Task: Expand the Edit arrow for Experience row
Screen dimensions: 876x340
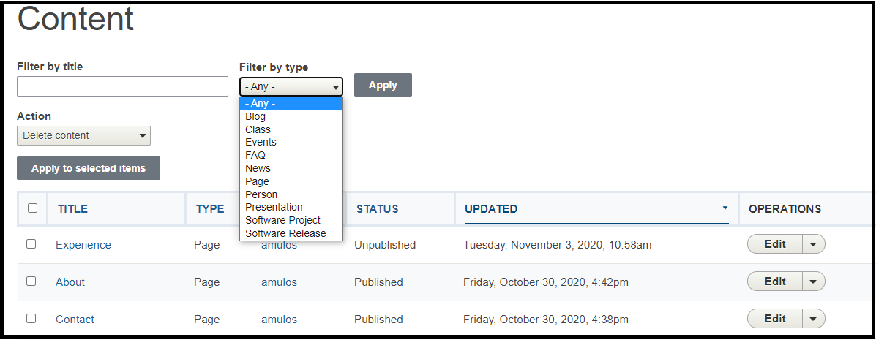Action: tap(814, 244)
